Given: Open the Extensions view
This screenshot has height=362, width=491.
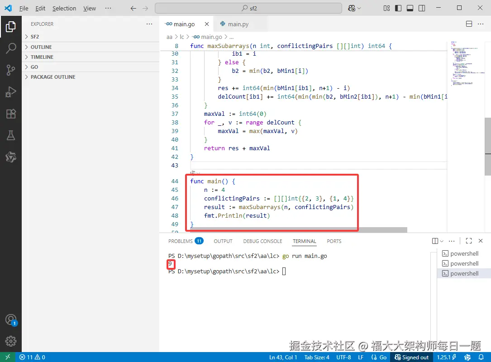Looking at the screenshot, I should point(11,114).
